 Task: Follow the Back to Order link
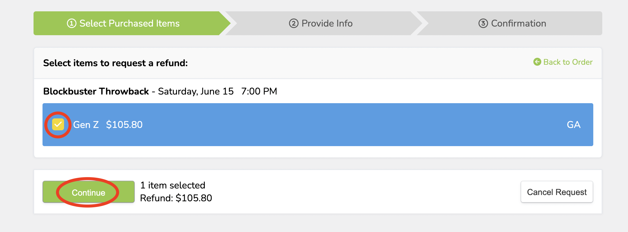tap(568, 62)
